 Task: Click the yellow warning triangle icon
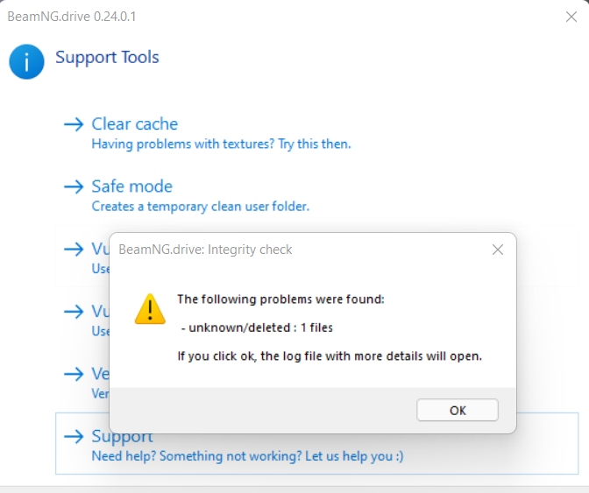pos(150,309)
